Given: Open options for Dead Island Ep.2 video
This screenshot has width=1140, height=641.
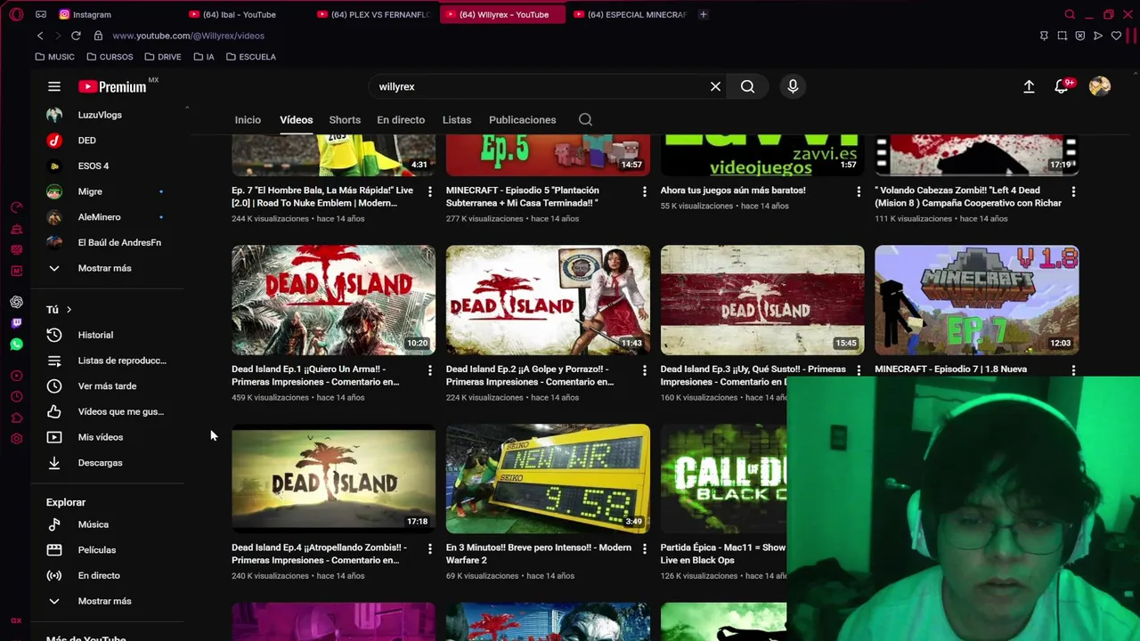Looking at the screenshot, I should tap(644, 369).
